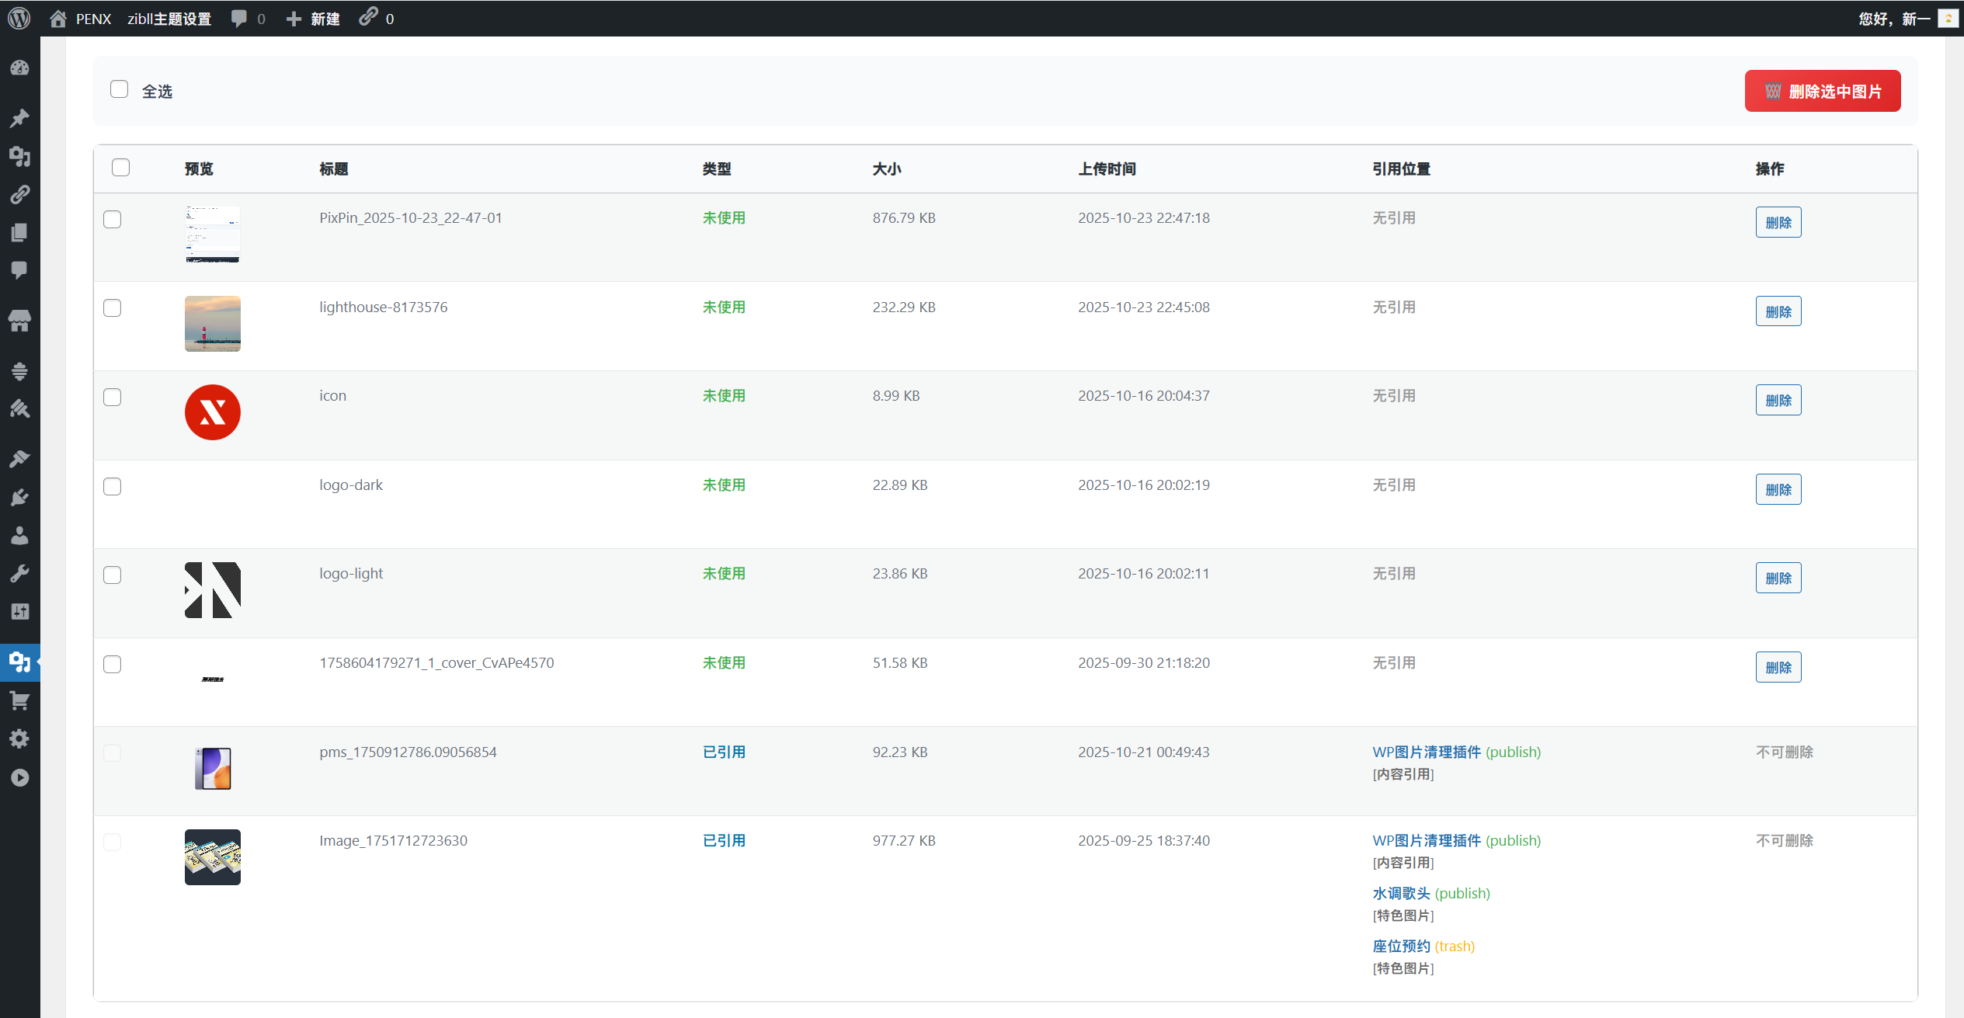Open zibll主题设置 in the admin bar
The height and width of the screenshot is (1018, 1964).
[169, 19]
